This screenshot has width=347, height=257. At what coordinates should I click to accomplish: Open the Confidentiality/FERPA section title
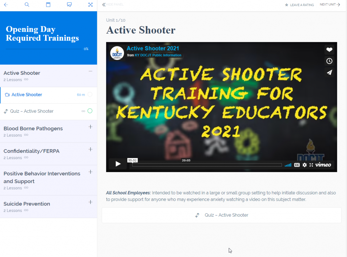[32, 151]
